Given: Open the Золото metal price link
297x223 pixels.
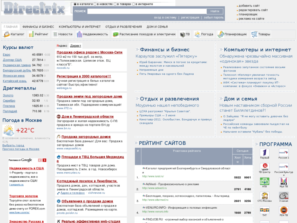Looking at the screenshot, I should 8,95.
